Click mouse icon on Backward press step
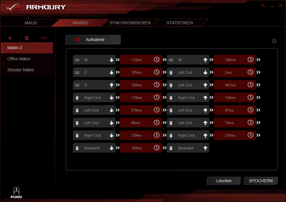 coord(77,148)
